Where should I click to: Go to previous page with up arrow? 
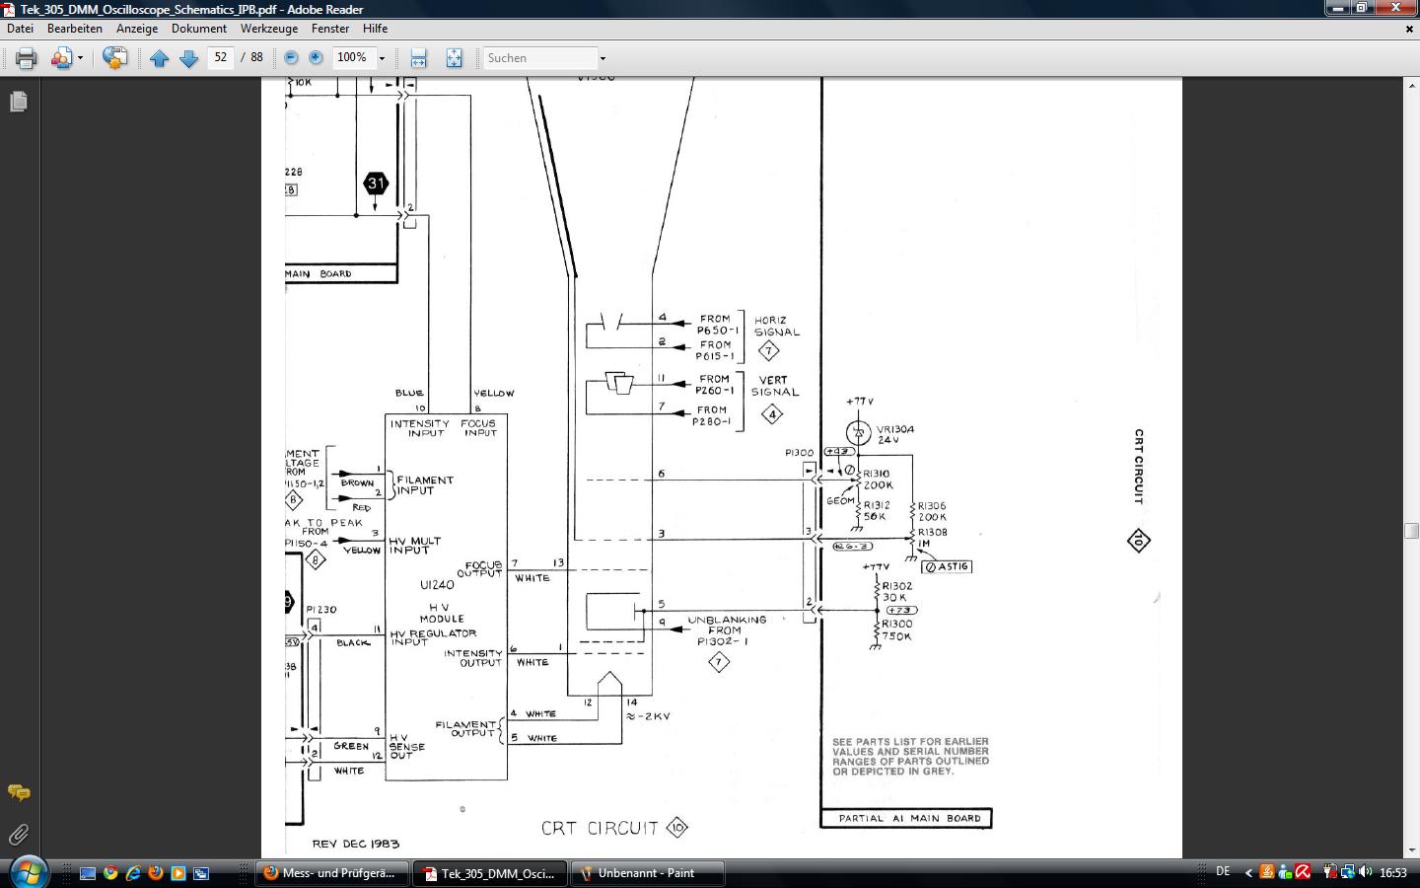point(160,58)
